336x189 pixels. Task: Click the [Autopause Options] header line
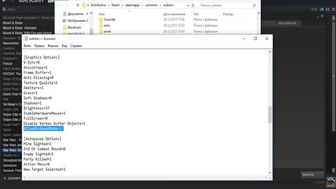[43, 139]
